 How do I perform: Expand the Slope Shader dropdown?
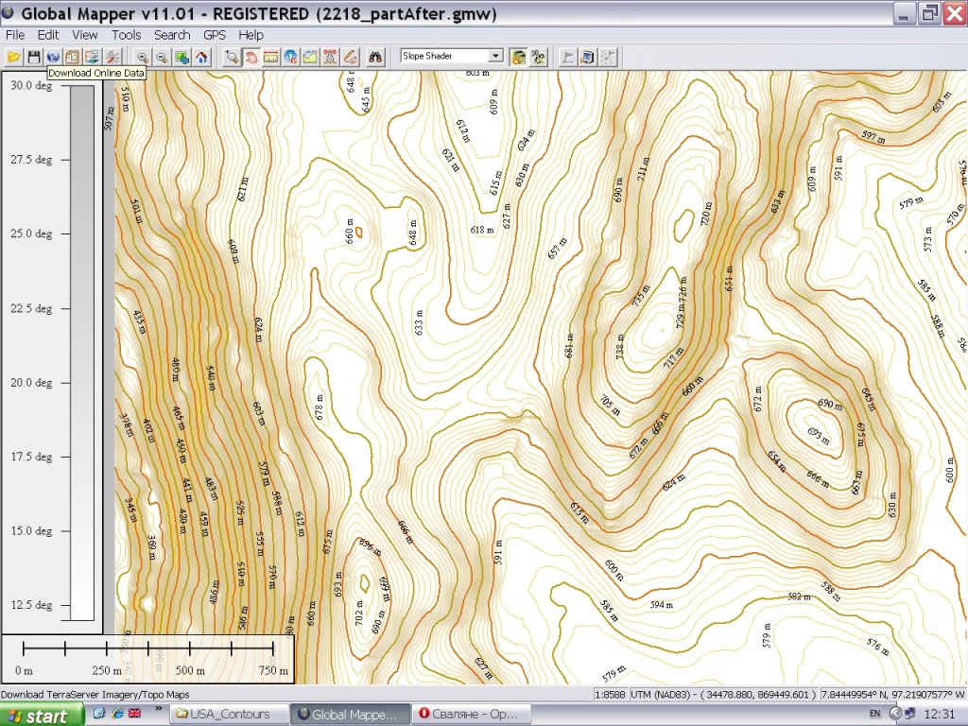coord(494,57)
